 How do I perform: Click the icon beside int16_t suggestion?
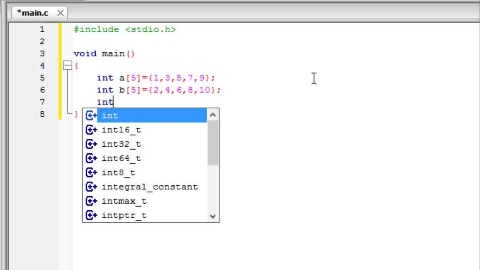point(91,130)
